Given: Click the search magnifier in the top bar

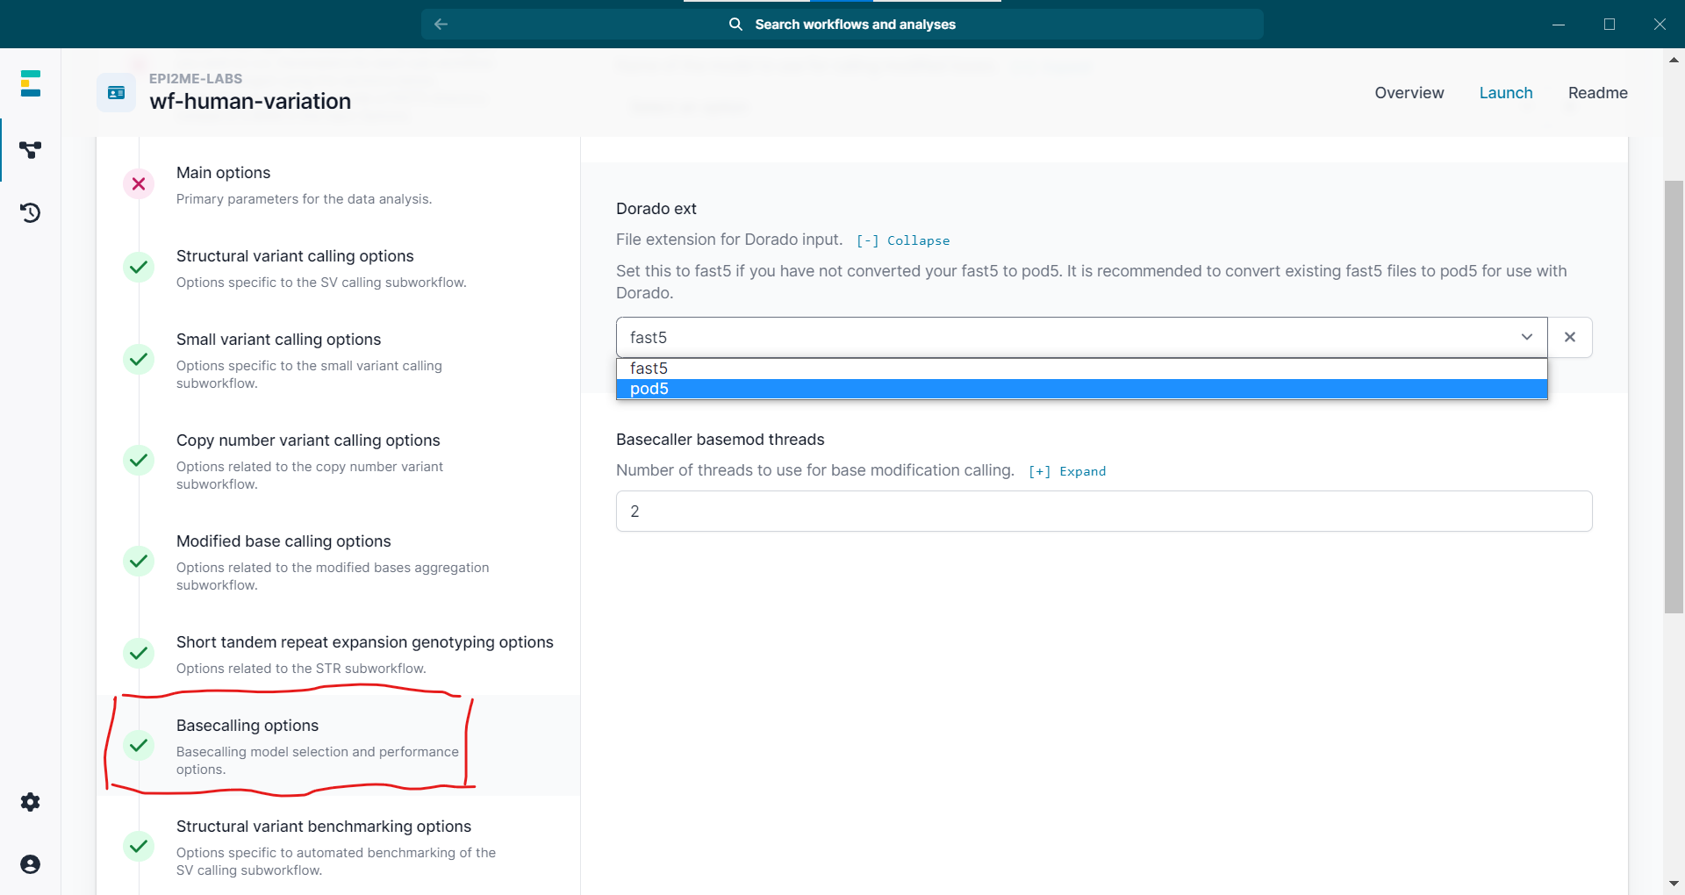Looking at the screenshot, I should (x=735, y=24).
